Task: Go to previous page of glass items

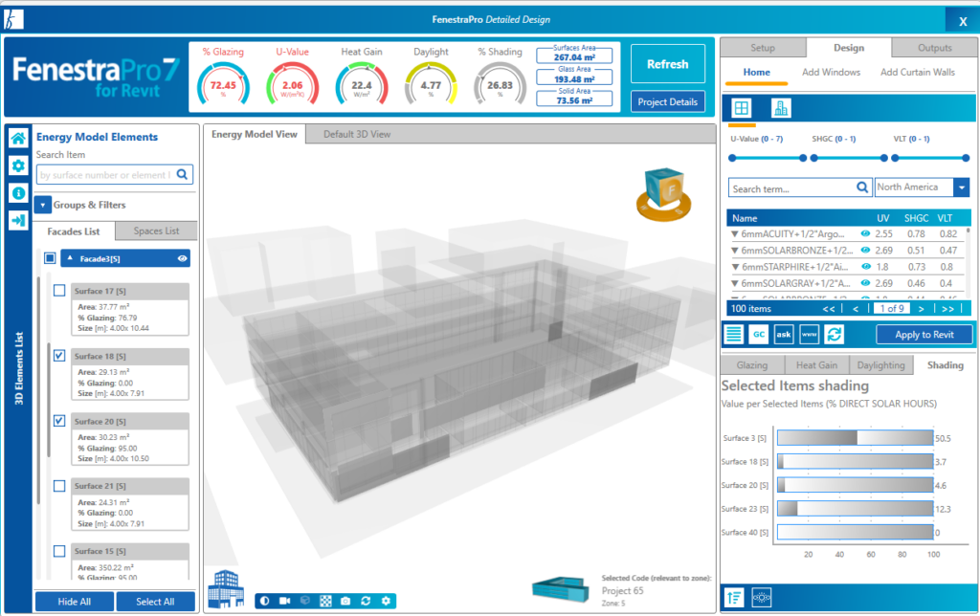Action: (855, 309)
